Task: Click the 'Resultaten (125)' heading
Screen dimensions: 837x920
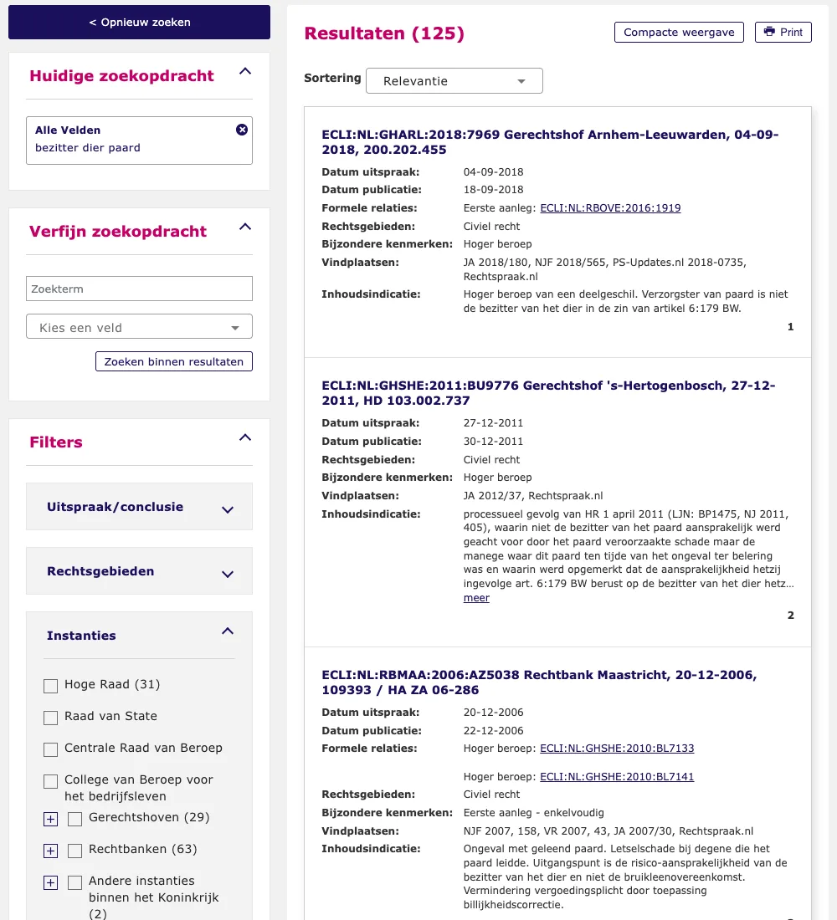Action: pyautogui.click(x=384, y=33)
